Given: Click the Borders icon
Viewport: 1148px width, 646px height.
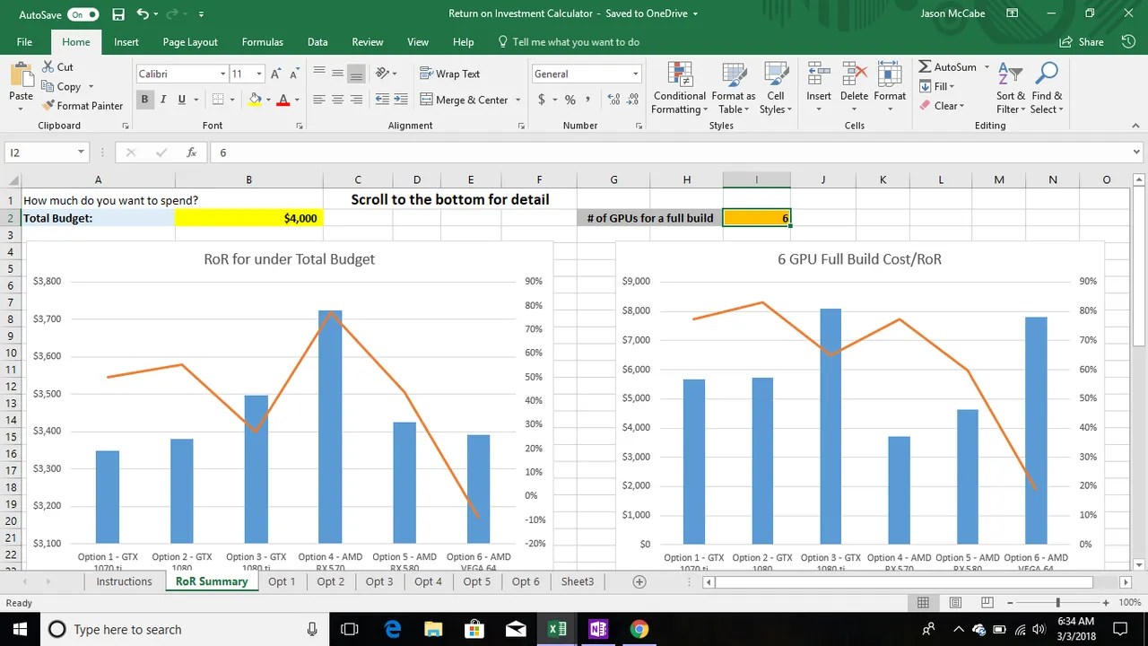Looking at the screenshot, I should coord(218,100).
